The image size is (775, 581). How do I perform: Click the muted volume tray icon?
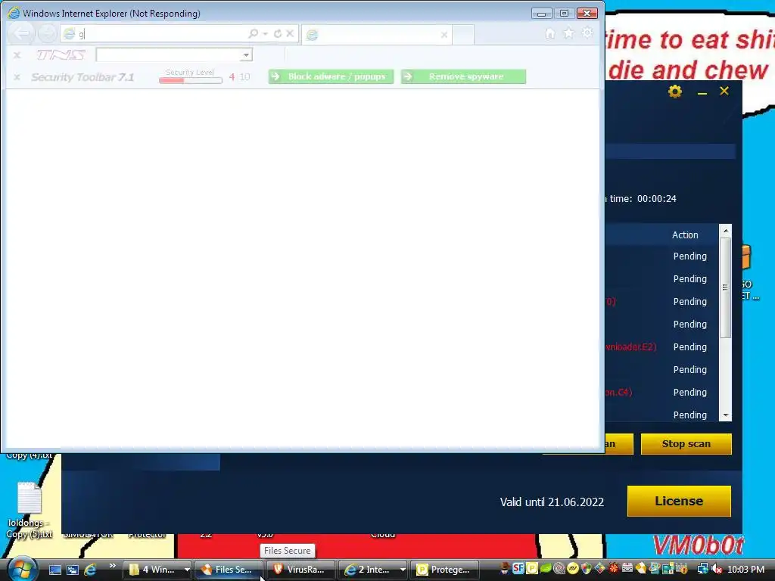717,569
